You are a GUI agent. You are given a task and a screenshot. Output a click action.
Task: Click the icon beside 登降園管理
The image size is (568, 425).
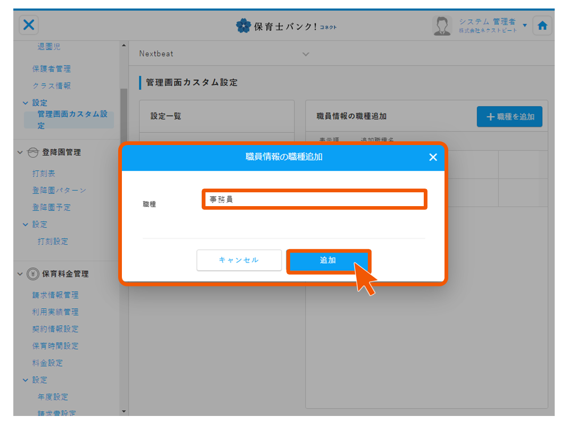[x=32, y=152]
